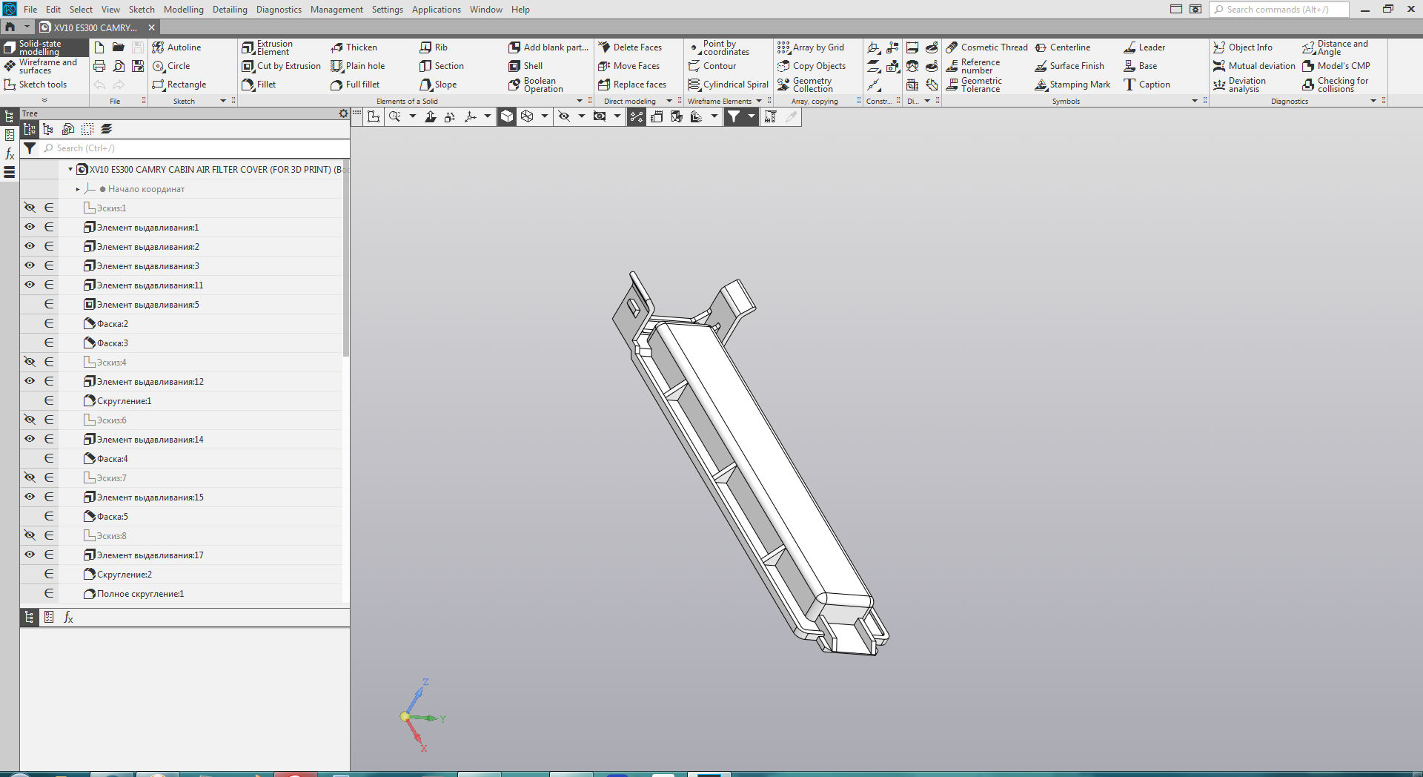This screenshot has width=1423, height=777.
Task: Select the Фаска:4 tree item
Action: [x=113, y=459]
